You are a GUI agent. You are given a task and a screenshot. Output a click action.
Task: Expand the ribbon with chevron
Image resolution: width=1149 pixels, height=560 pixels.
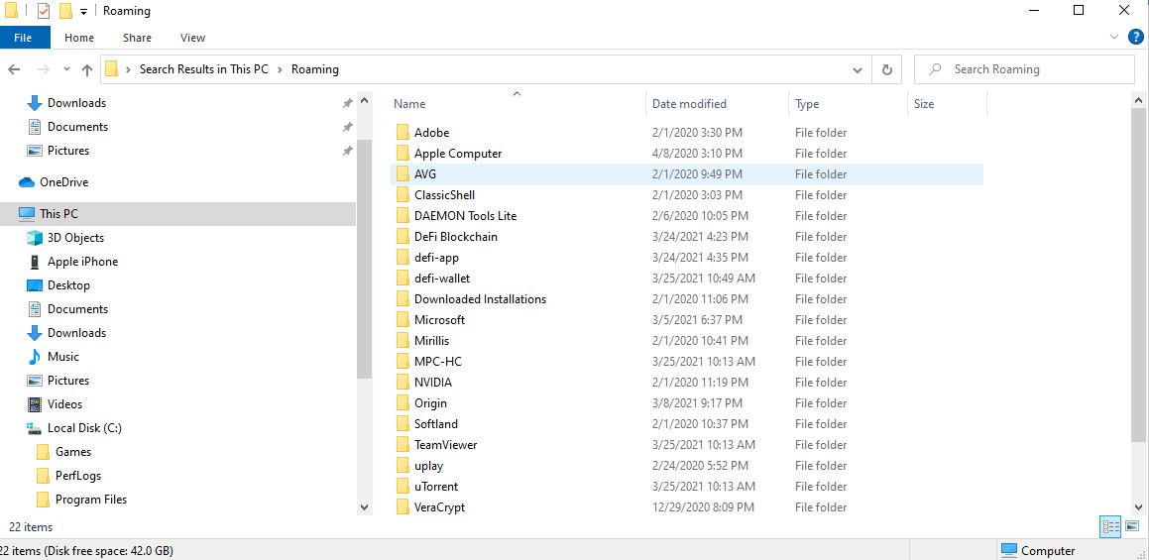(x=1114, y=37)
